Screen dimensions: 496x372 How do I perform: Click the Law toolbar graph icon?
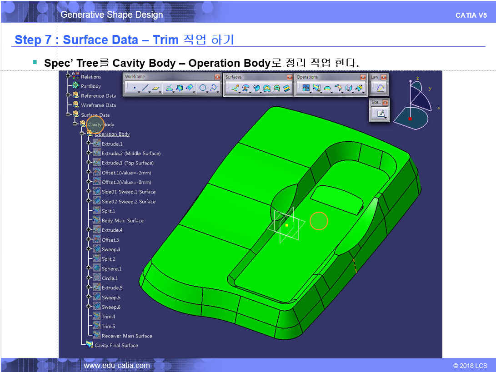click(x=379, y=89)
